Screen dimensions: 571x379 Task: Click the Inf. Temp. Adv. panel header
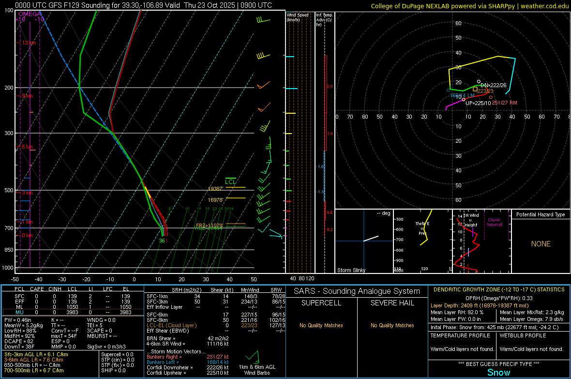point(324,20)
